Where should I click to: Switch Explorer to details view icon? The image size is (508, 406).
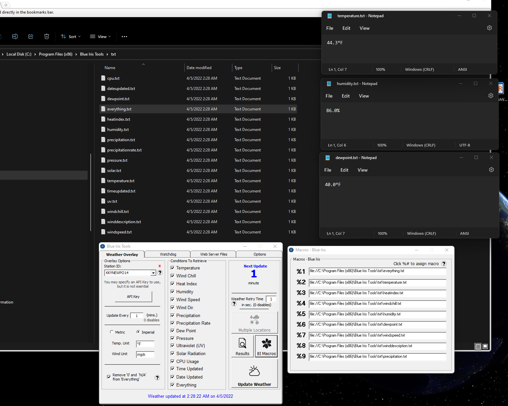[x=478, y=346]
